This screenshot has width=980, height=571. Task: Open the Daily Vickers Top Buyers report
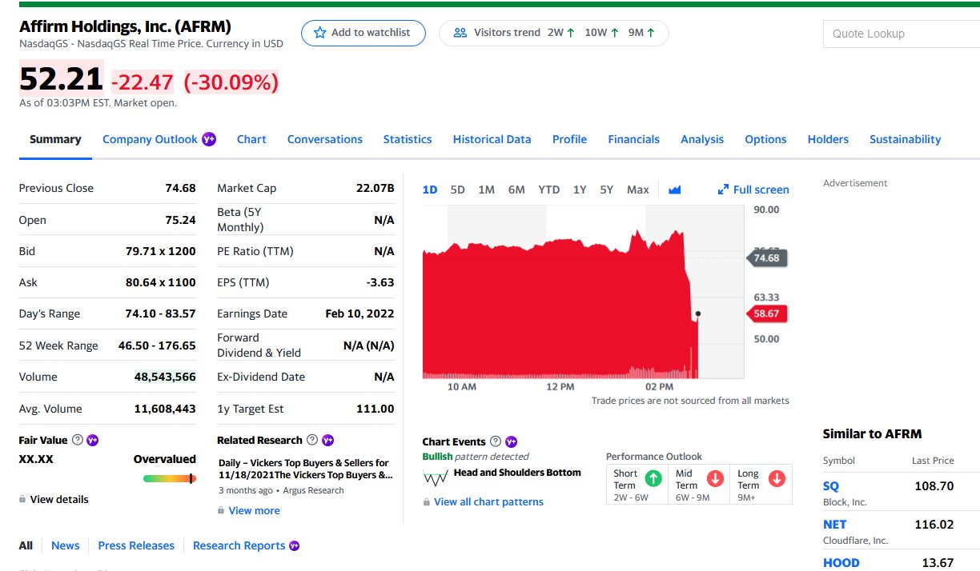click(305, 469)
